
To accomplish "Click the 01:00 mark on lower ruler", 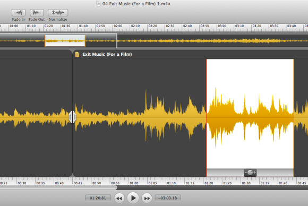I will pyautogui.click(x=134, y=183).
